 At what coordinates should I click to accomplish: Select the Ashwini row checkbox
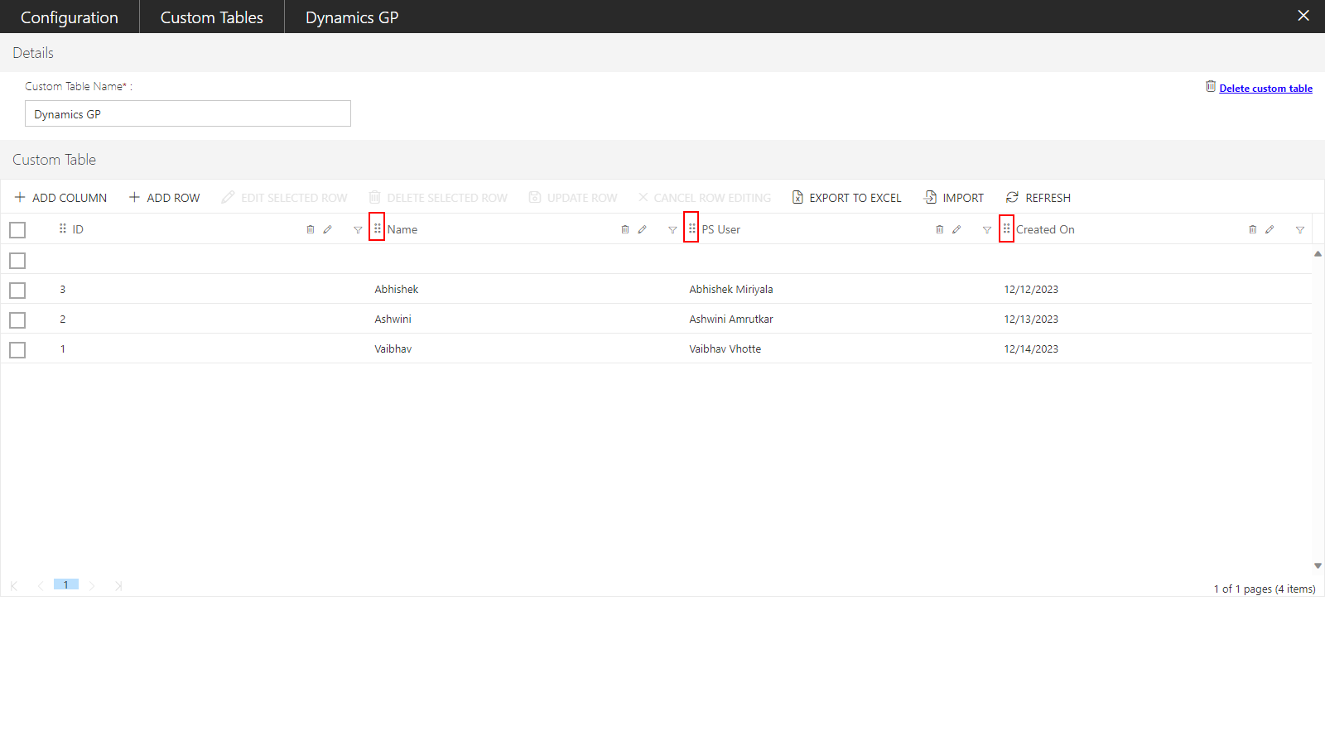pyautogui.click(x=17, y=320)
